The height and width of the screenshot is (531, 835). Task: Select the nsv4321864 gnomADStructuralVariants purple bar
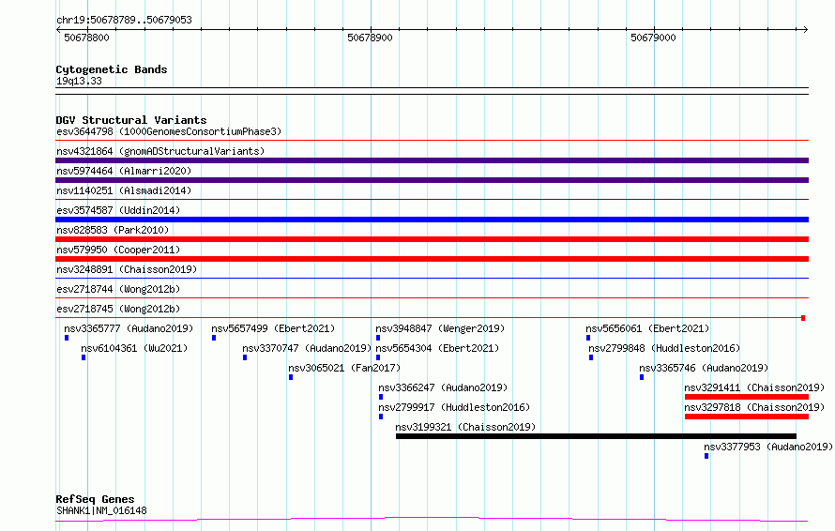pos(432,160)
